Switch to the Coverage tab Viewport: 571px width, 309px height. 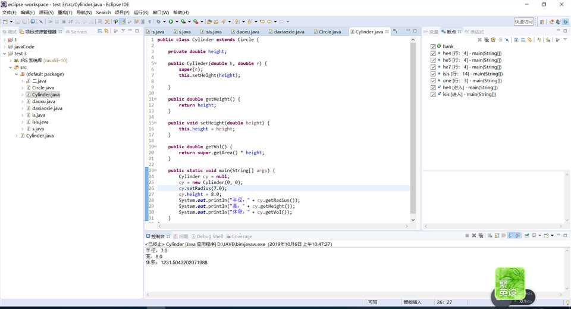239,236
